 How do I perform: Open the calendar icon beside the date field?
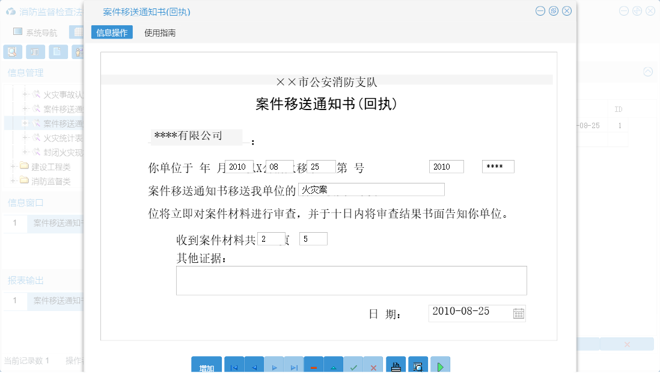click(x=518, y=313)
